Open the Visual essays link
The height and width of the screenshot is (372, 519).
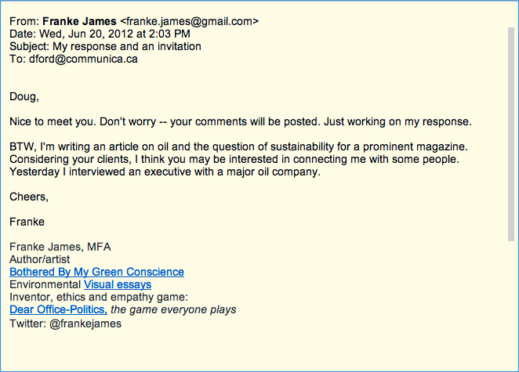[118, 284]
